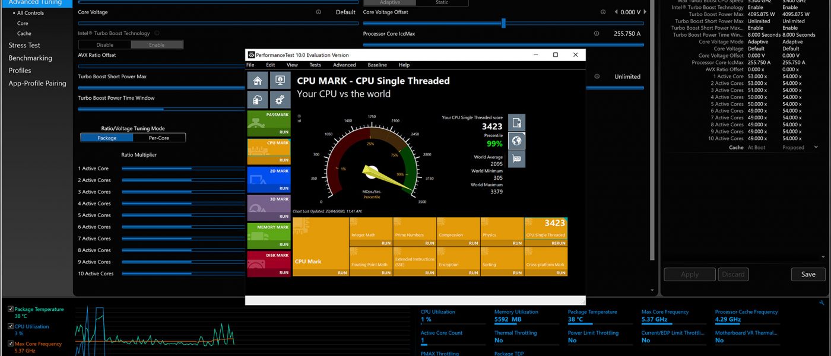Select Per-Core ratio tuning mode
The image size is (831, 356).
(x=159, y=138)
